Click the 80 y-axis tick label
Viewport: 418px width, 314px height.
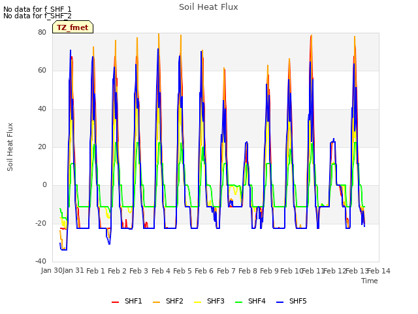pos(42,32)
